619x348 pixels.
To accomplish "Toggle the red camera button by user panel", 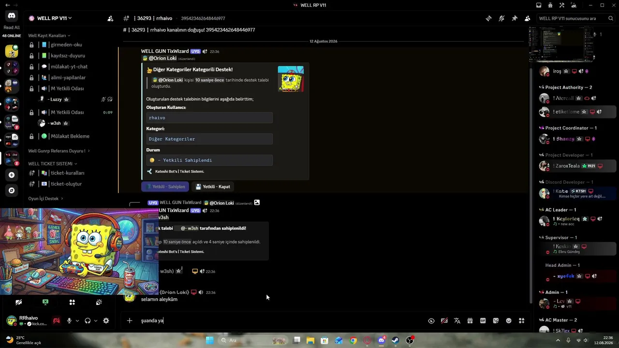I will 57,320.
